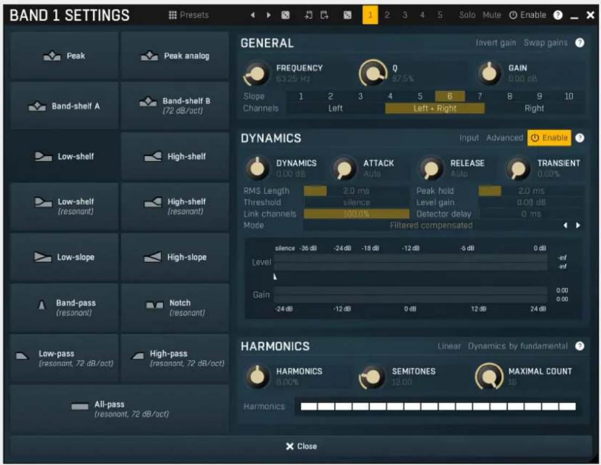Click the Threshold silence field
This screenshot has width=601, height=465.
tap(356, 202)
